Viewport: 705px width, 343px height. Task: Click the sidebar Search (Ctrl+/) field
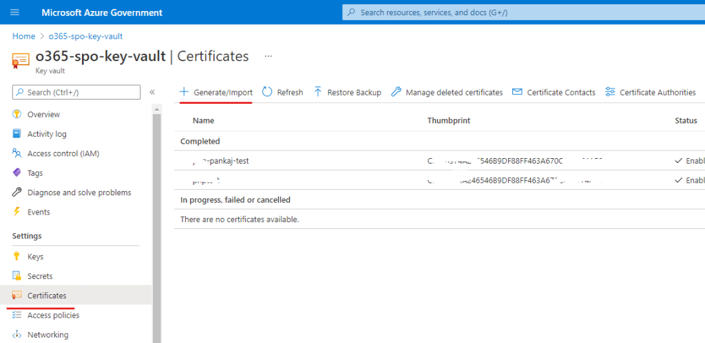(x=76, y=92)
